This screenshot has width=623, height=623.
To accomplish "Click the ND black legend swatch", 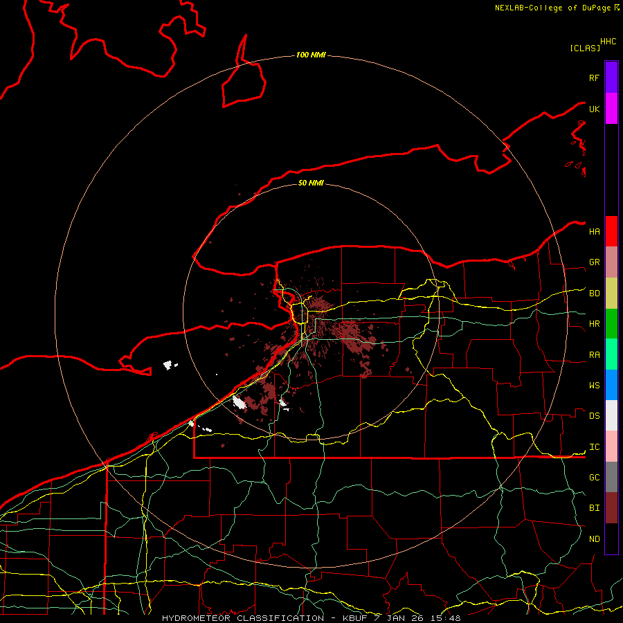I will (x=611, y=539).
